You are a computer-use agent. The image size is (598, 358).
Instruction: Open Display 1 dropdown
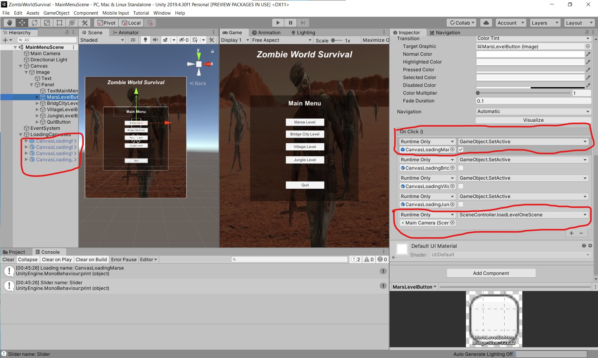(235, 40)
